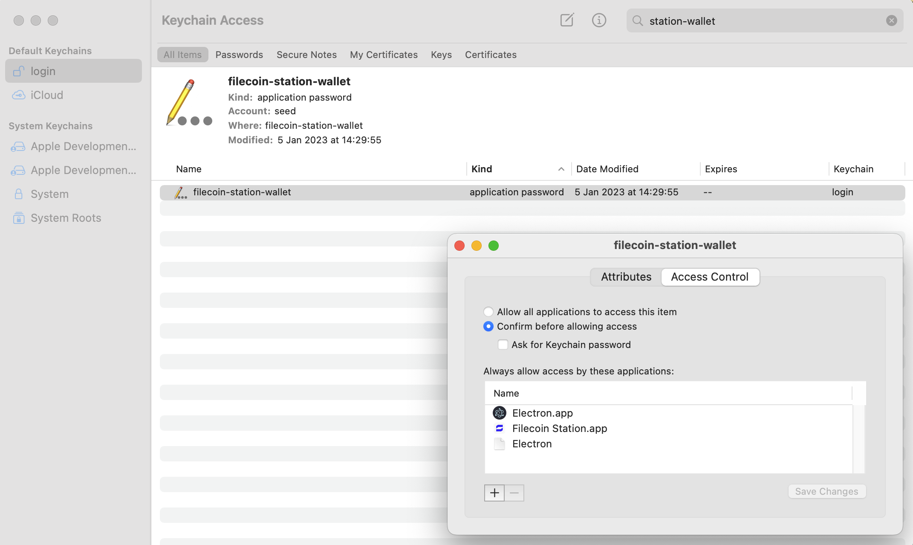Image resolution: width=913 pixels, height=545 pixels.
Task: Click the System keychain lock icon
Action: pos(18,194)
